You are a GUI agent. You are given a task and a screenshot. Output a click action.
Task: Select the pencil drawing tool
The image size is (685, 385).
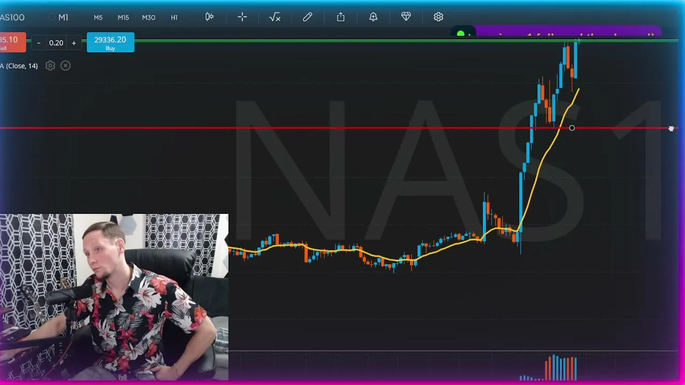point(308,17)
